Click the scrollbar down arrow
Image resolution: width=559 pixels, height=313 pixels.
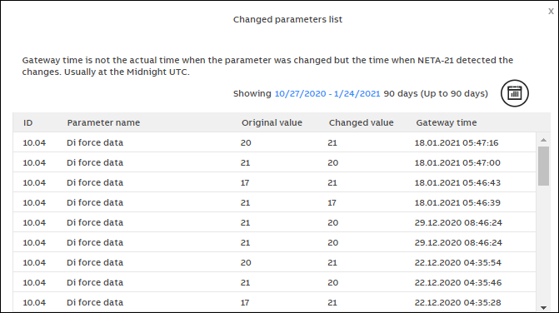click(543, 308)
